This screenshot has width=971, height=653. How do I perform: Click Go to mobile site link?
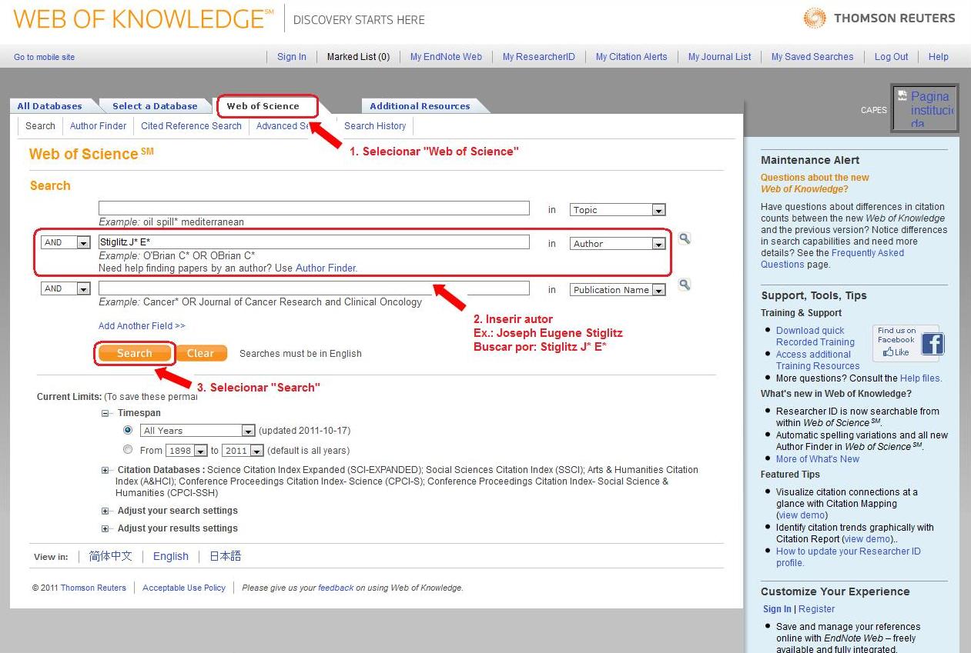45,57
